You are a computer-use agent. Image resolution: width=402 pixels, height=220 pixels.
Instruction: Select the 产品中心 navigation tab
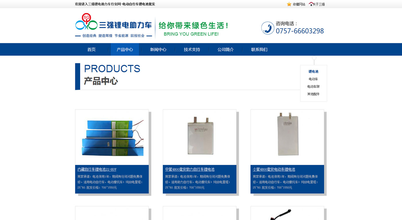click(x=125, y=50)
